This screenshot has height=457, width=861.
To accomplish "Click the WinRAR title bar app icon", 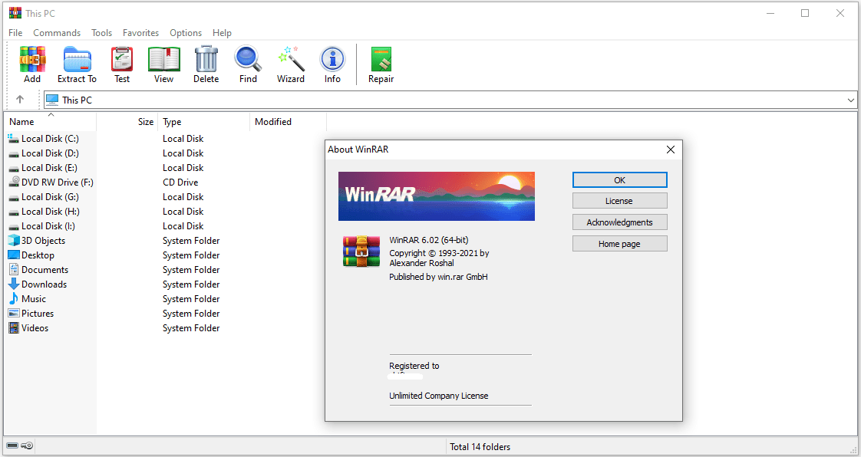I will [x=15, y=13].
